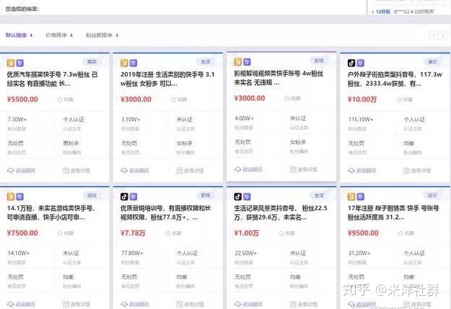Click the 游戏 category tag
Viewport: 451px width, 309px height.
pyautogui.click(x=92, y=196)
